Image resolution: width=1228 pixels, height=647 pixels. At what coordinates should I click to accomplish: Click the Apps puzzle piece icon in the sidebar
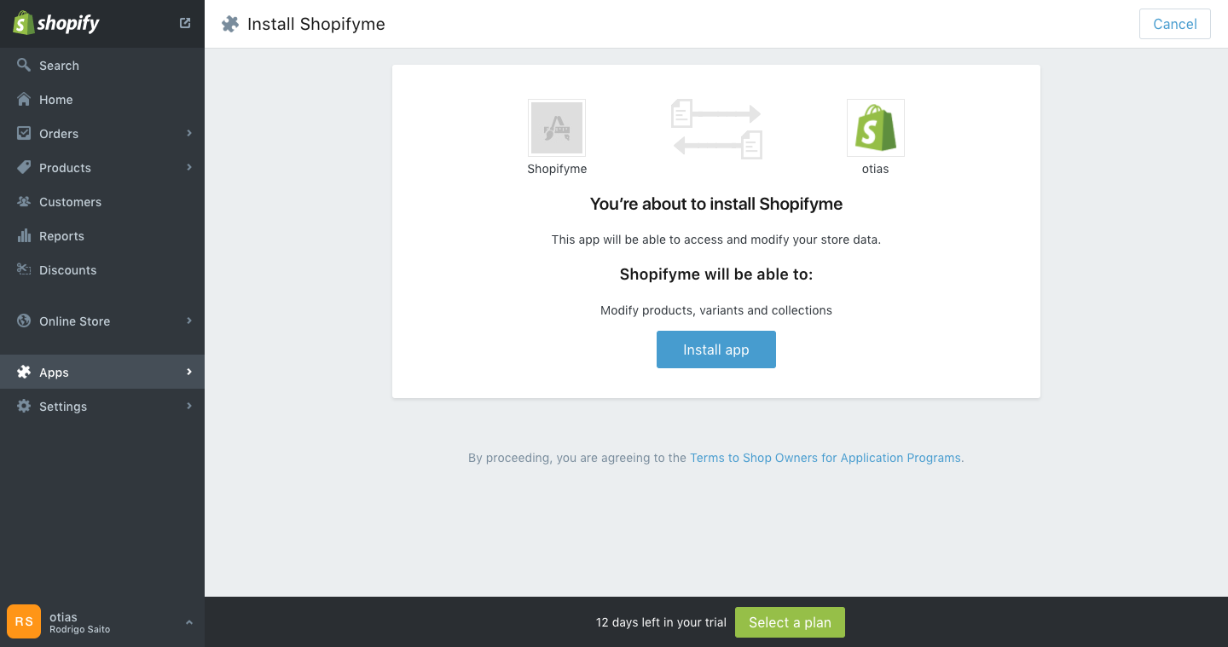24,372
